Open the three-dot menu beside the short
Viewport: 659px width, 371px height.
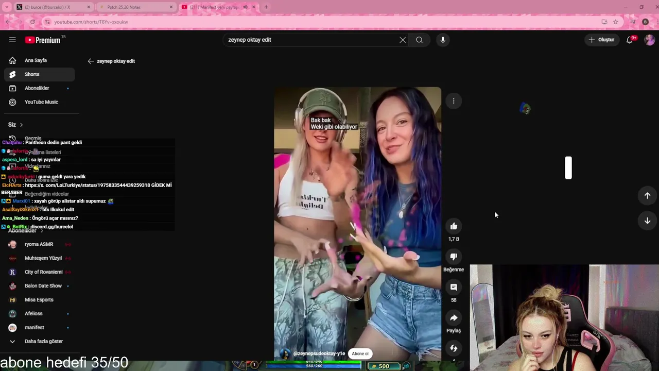454,101
